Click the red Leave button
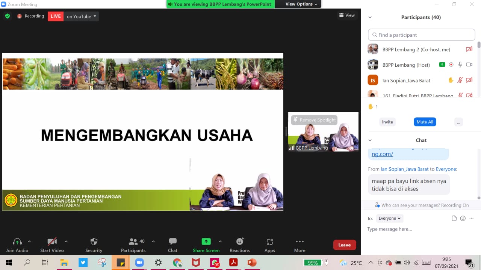The height and width of the screenshot is (270, 481). [344, 245]
